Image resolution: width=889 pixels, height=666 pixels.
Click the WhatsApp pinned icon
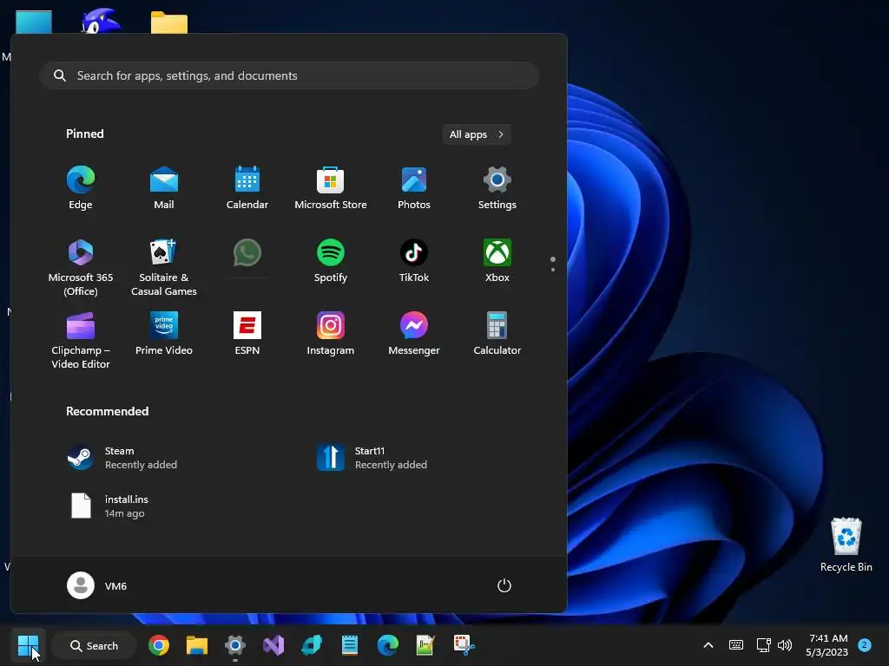click(247, 253)
